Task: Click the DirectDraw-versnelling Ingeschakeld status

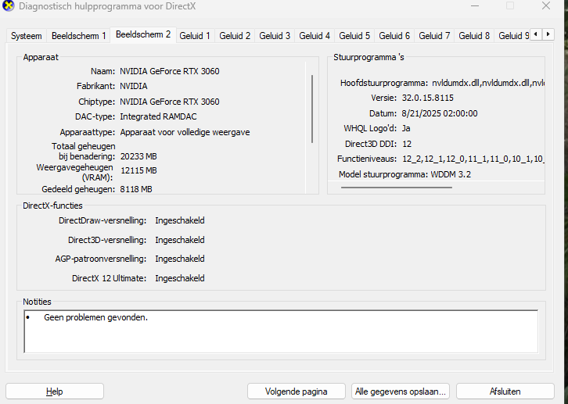Action: [180, 220]
